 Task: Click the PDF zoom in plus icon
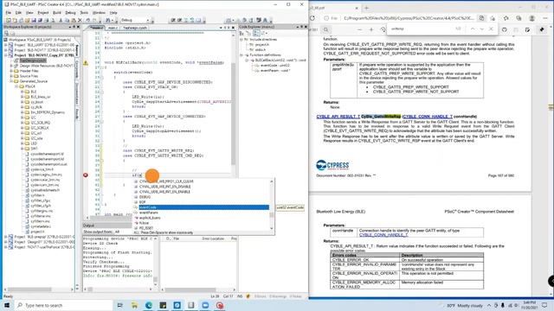coord(371,30)
